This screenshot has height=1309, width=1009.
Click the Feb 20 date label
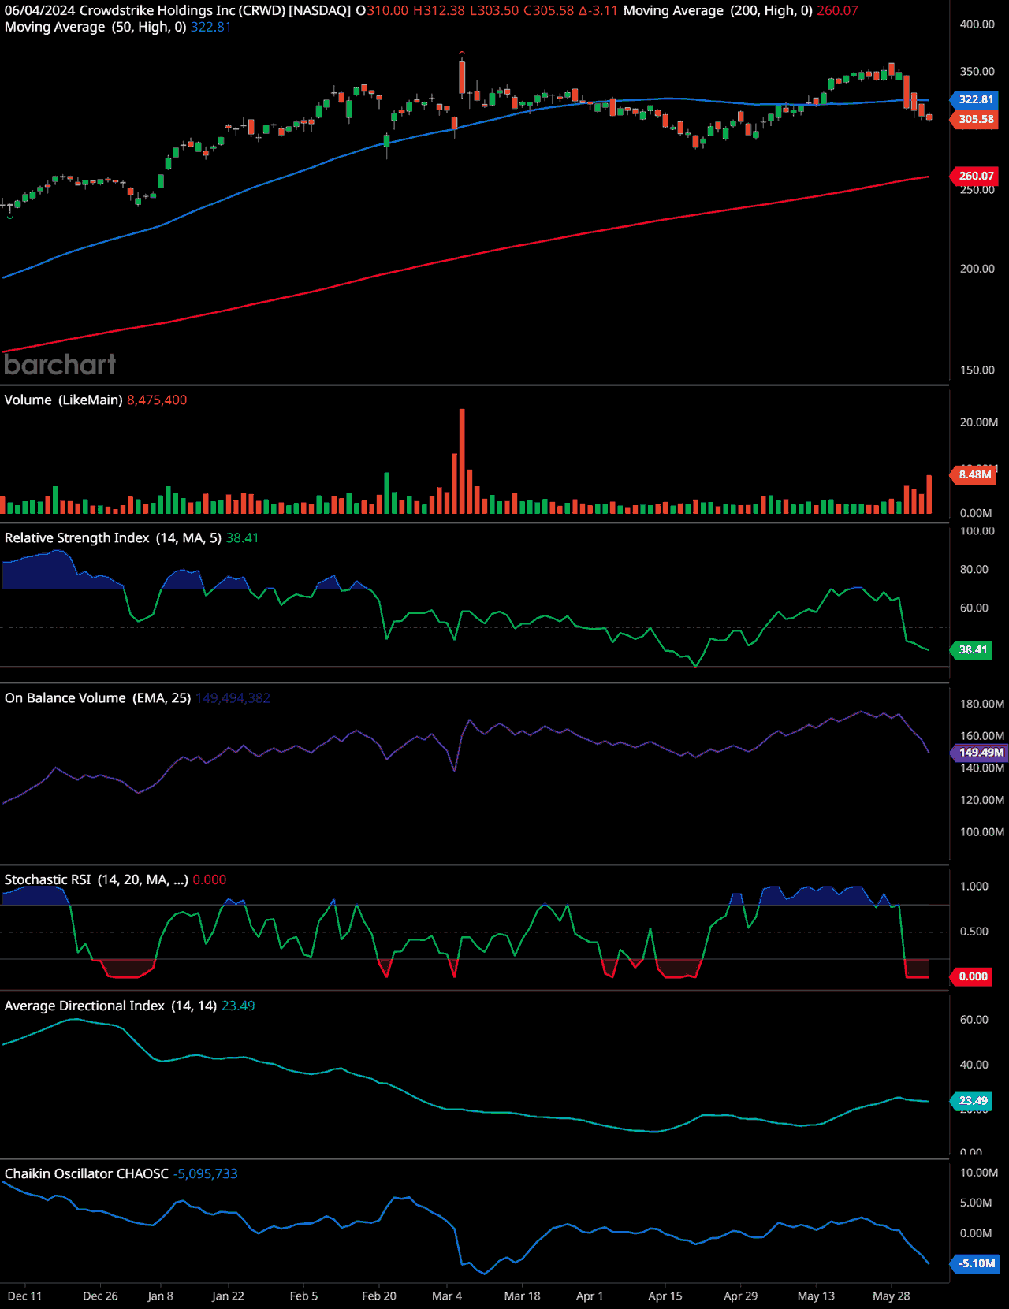(379, 1296)
